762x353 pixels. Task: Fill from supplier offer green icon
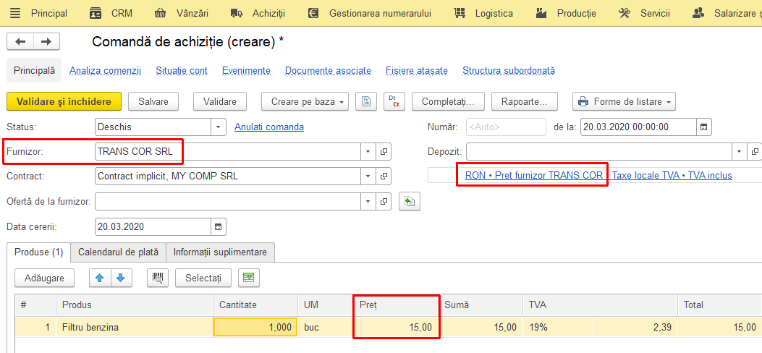click(409, 201)
